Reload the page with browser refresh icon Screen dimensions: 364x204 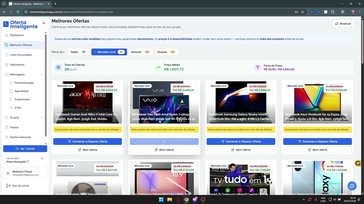(x=18, y=12)
